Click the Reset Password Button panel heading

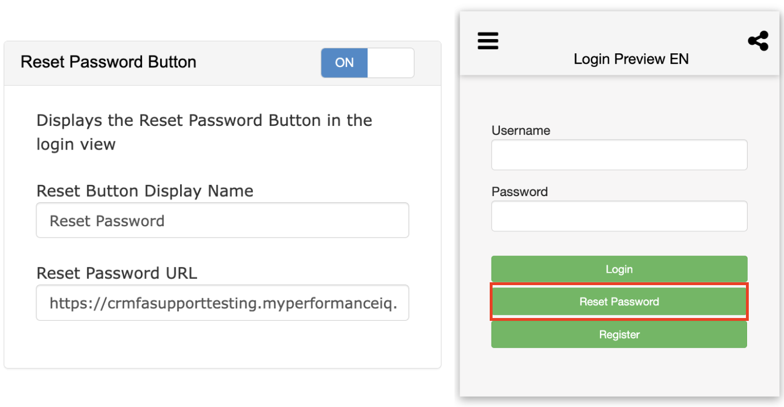tap(109, 62)
